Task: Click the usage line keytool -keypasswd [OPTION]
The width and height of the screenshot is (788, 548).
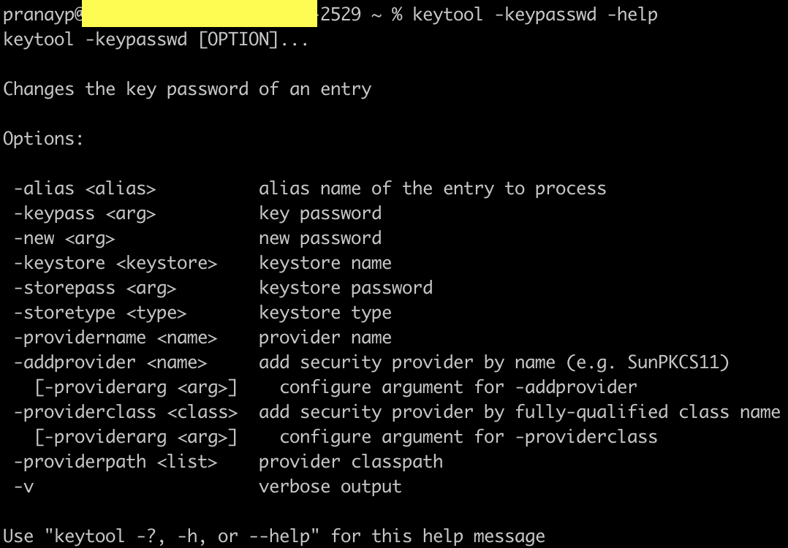Action: point(156,39)
